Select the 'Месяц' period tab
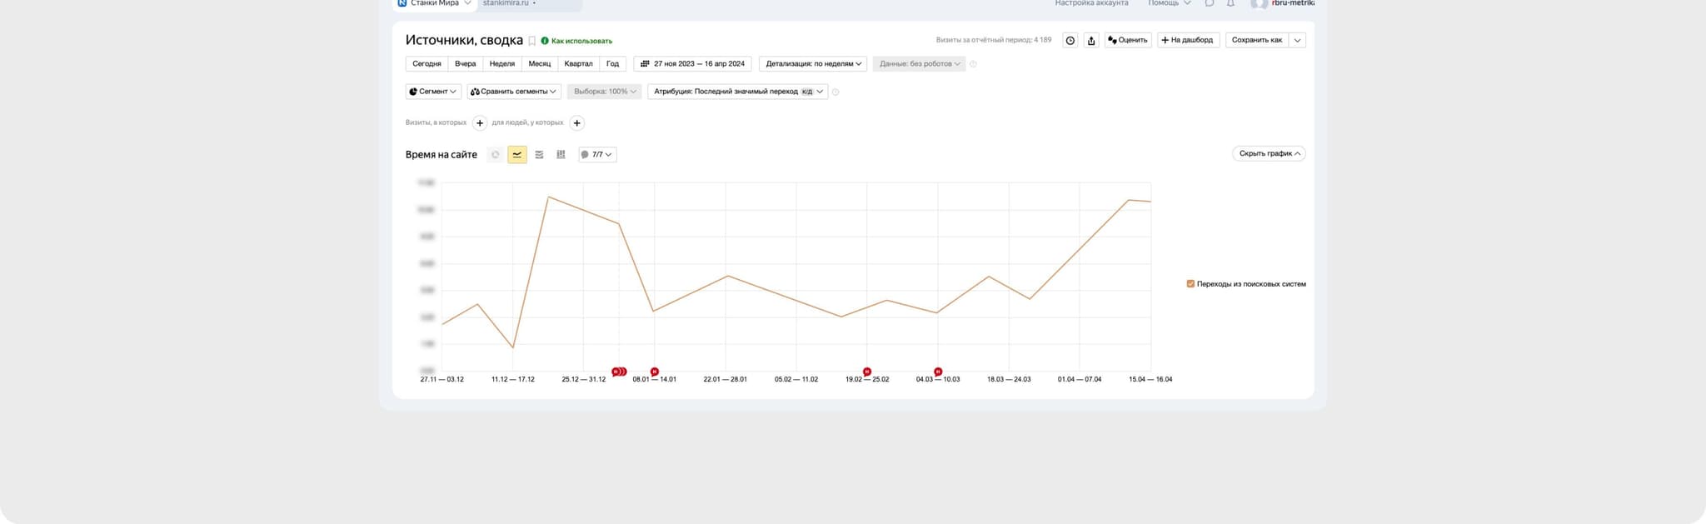This screenshot has height=524, width=1706. click(x=539, y=64)
